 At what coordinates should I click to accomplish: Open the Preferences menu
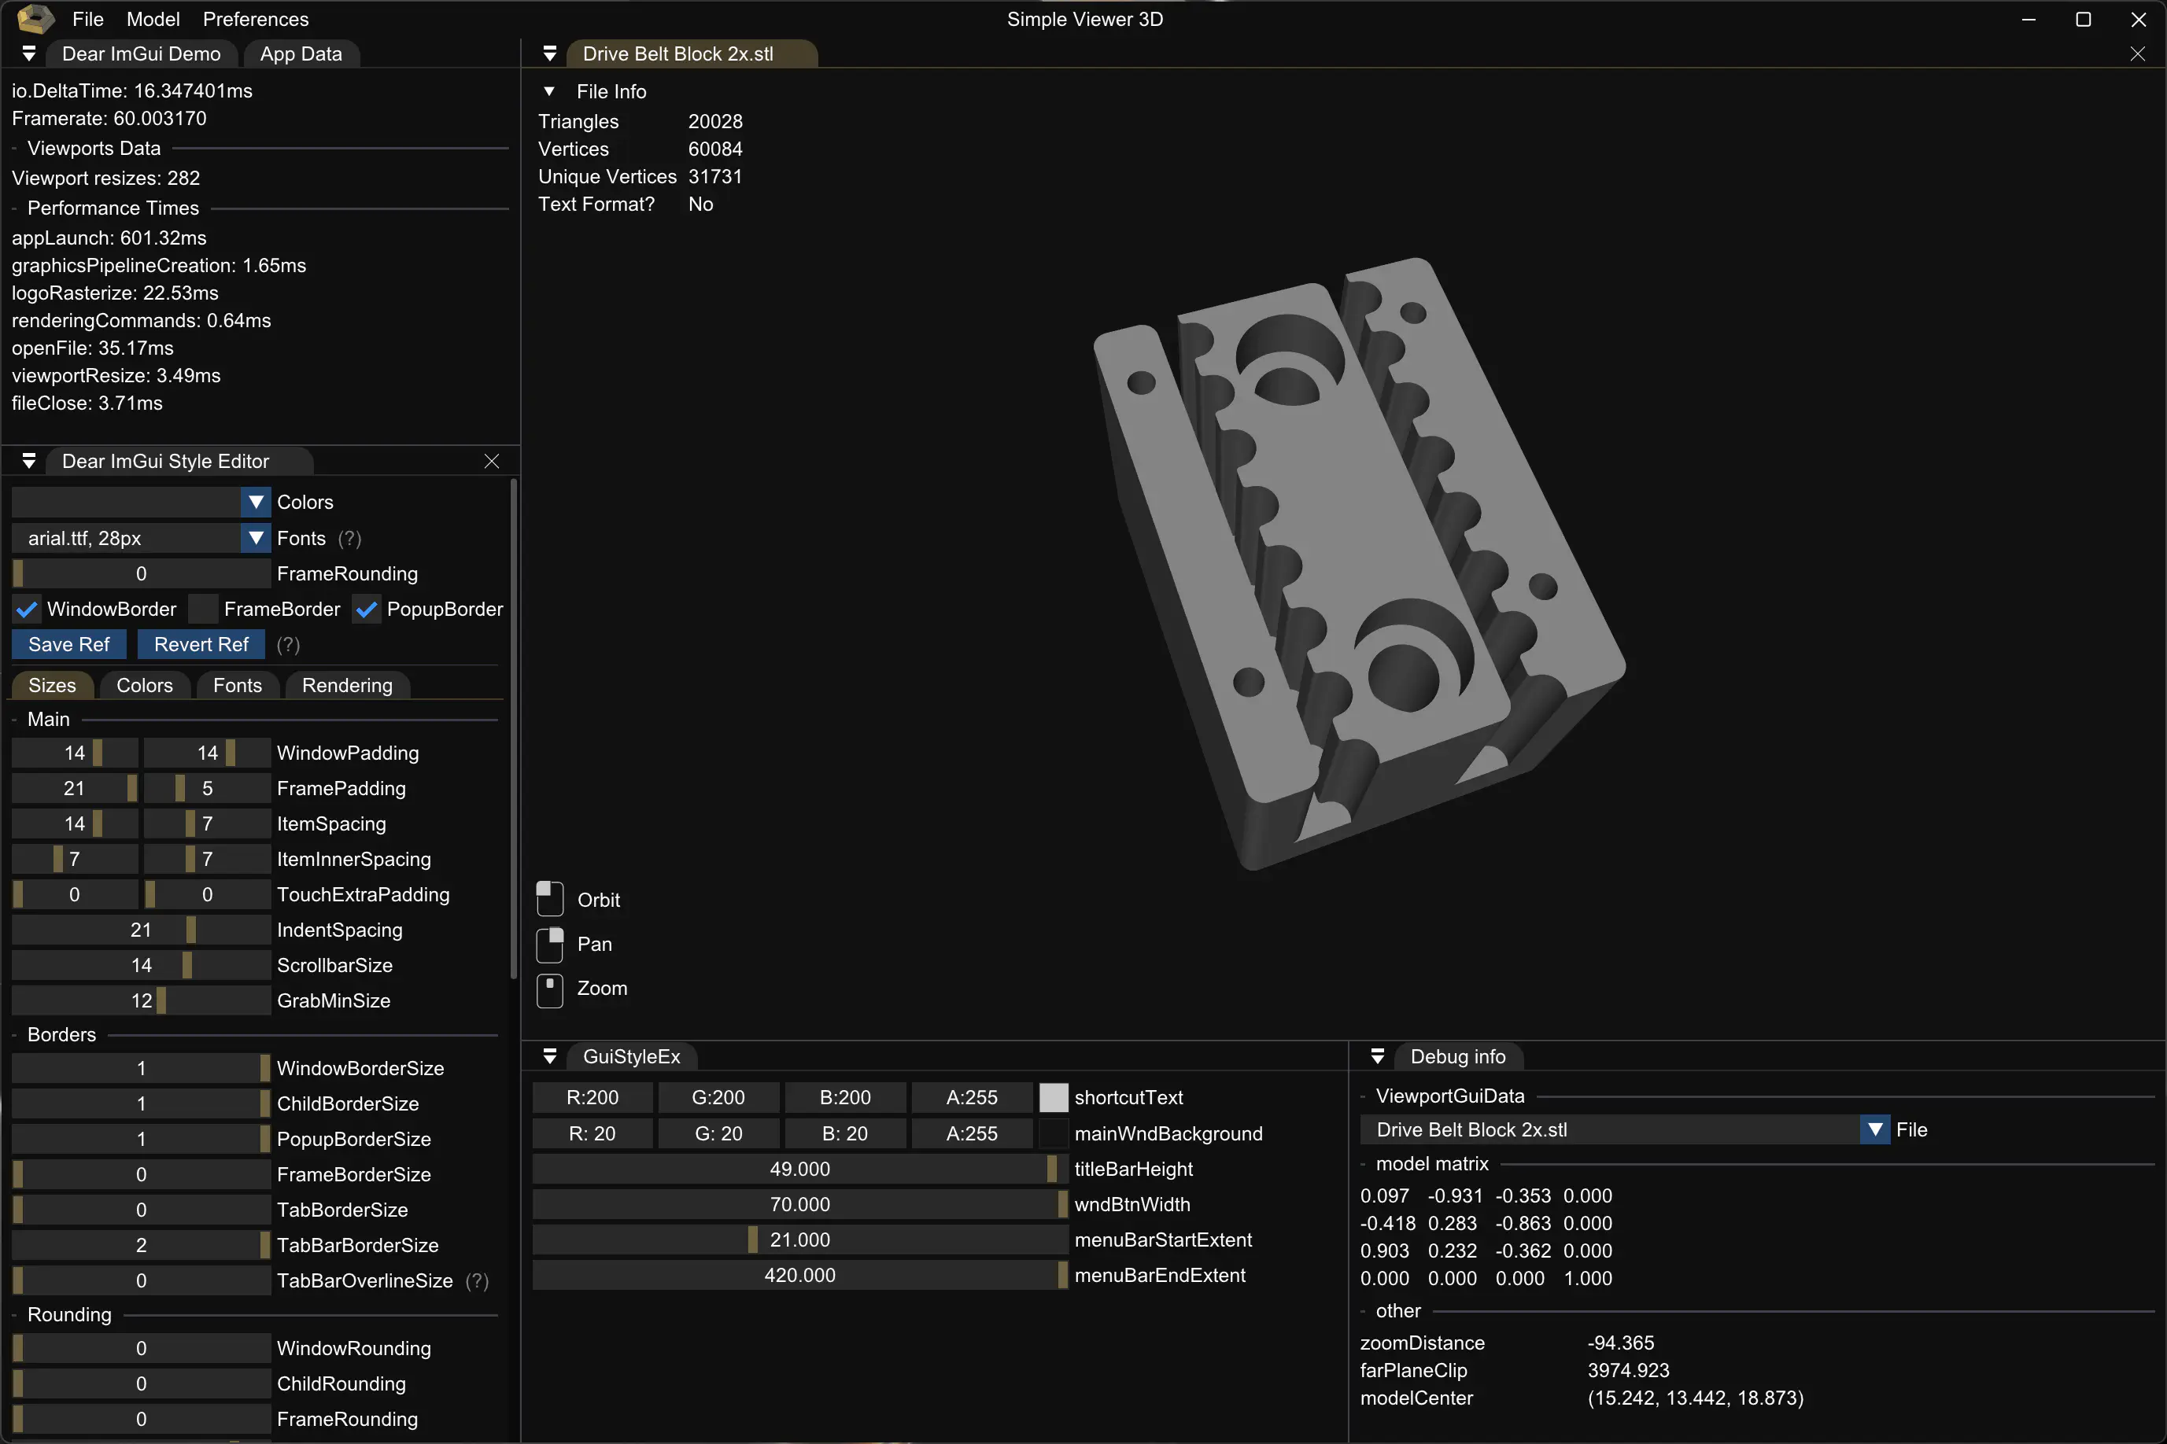click(x=255, y=18)
